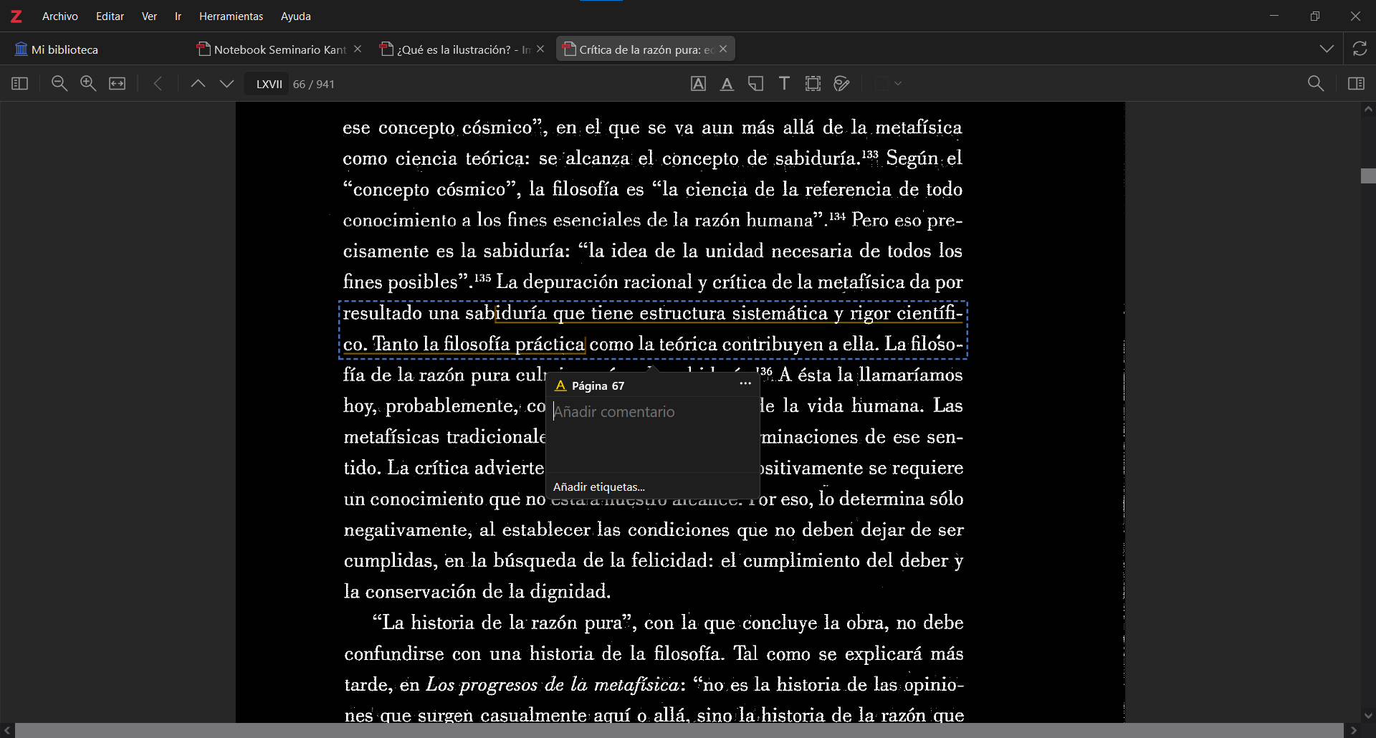Click the underlined annotation in the text

[652, 330]
